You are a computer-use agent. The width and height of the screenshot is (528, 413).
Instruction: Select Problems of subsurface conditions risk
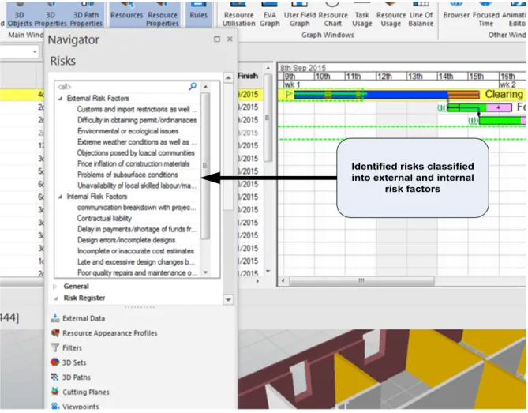pos(127,175)
